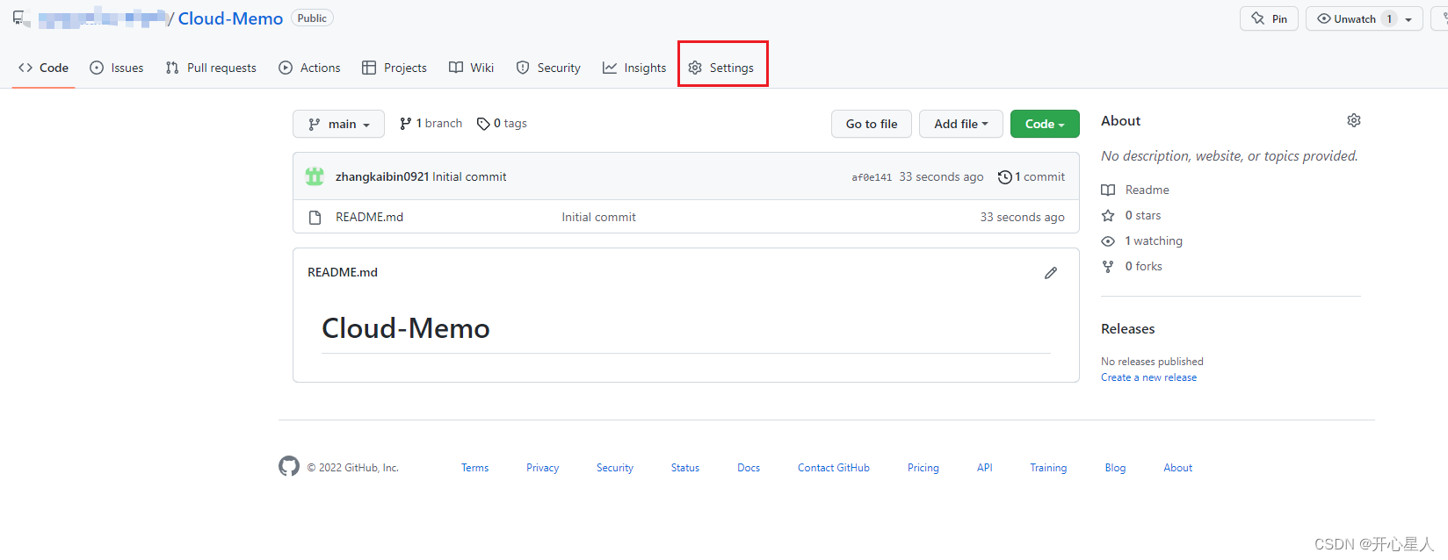1448x560 pixels.
Task: Click the star icon in About
Action: (1108, 216)
